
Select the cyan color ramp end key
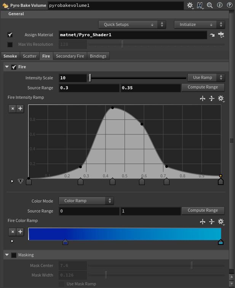pos(221,242)
